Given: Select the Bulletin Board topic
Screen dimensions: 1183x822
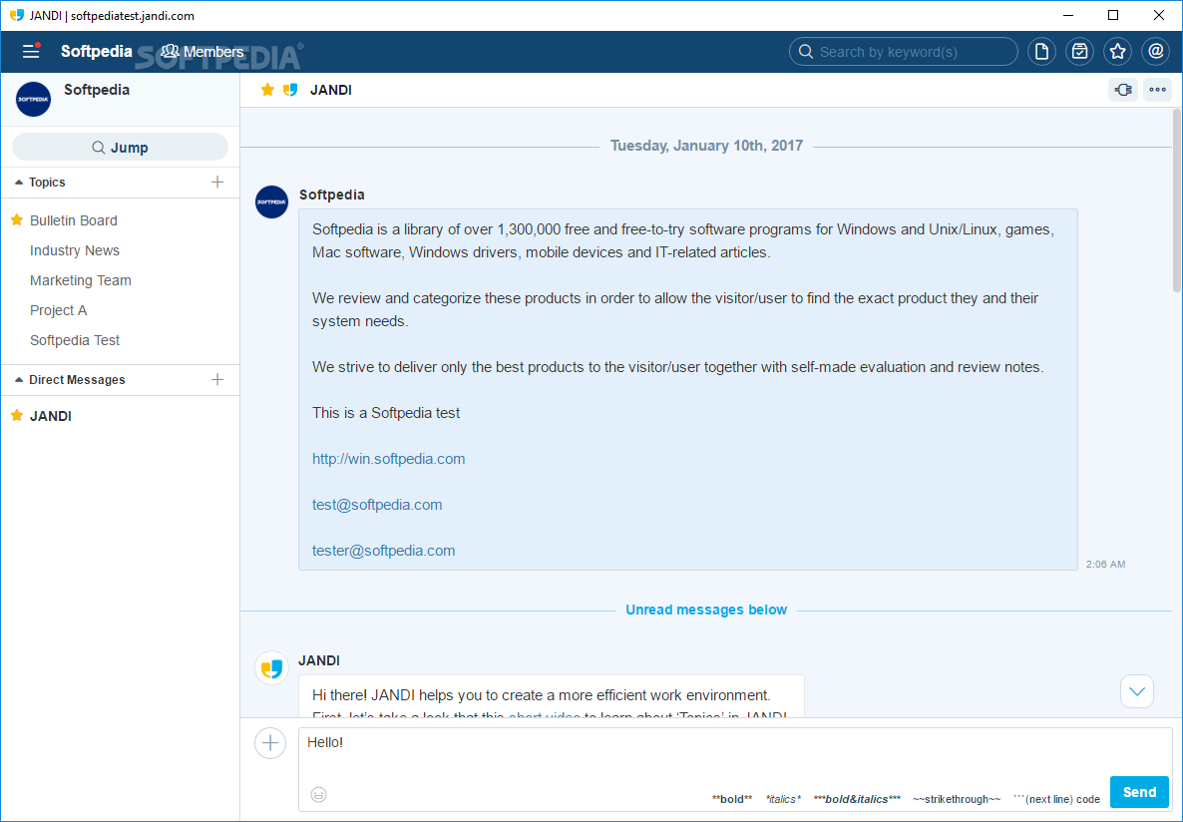Looking at the screenshot, I should pos(73,220).
